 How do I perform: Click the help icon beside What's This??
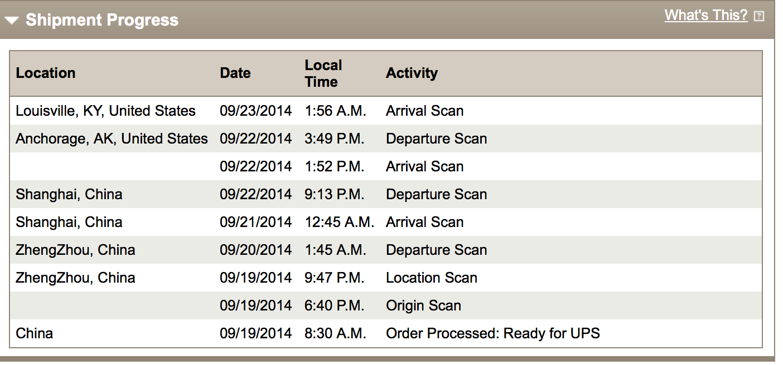point(758,16)
